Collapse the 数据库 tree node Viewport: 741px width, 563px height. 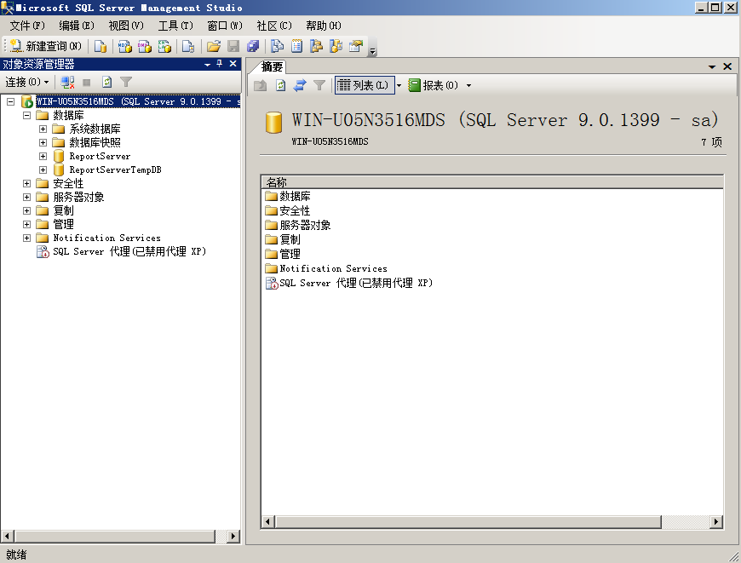[x=27, y=115]
